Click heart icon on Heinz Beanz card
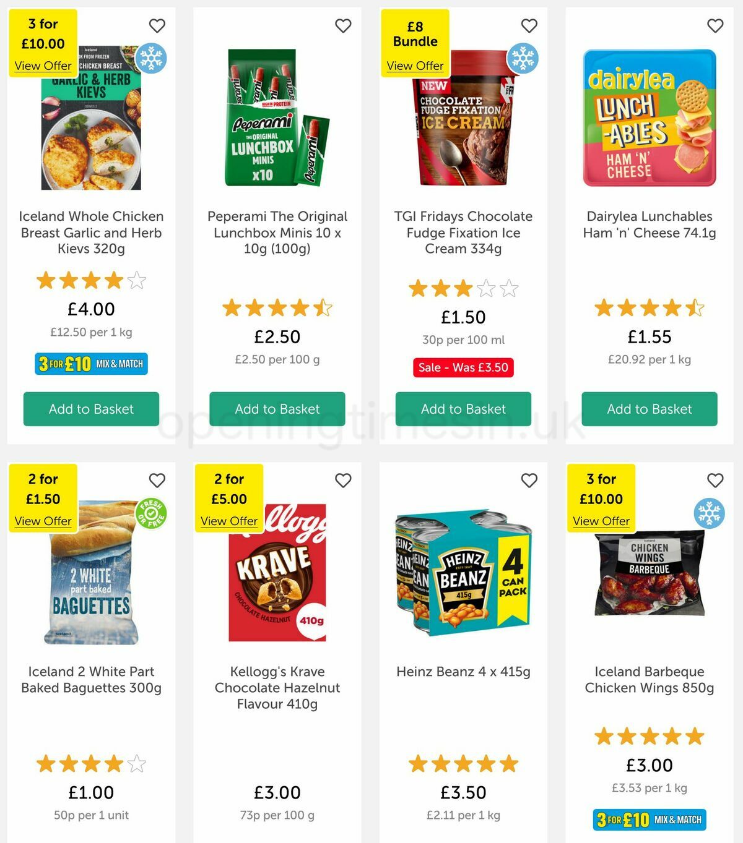The width and height of the screenshot is (743, 843). coord(529,480)
